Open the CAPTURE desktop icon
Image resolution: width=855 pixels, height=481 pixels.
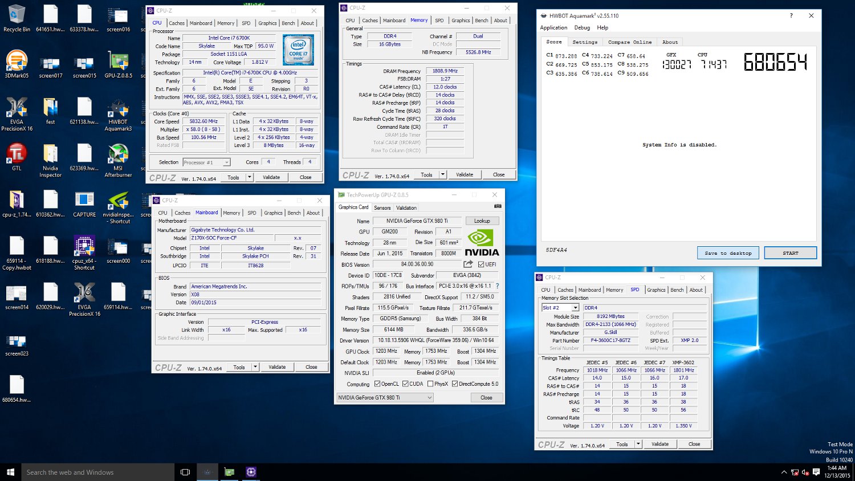84,204
